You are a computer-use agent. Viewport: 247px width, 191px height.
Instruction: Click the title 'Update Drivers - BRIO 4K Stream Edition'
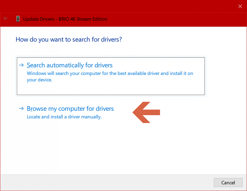[x=65, y=19]
